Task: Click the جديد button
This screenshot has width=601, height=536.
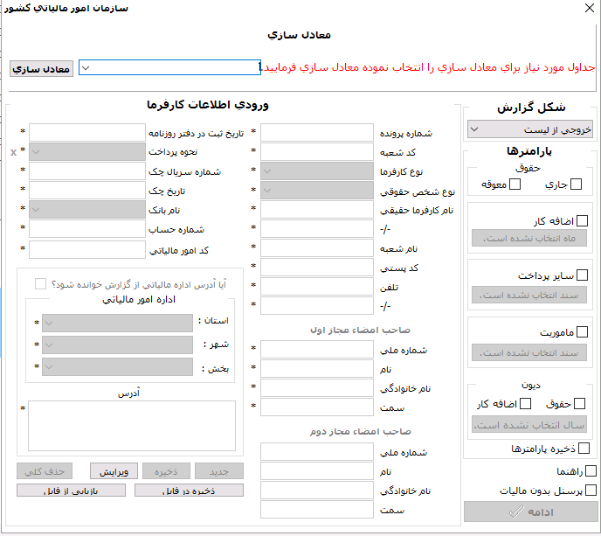Action: point(219,471)
